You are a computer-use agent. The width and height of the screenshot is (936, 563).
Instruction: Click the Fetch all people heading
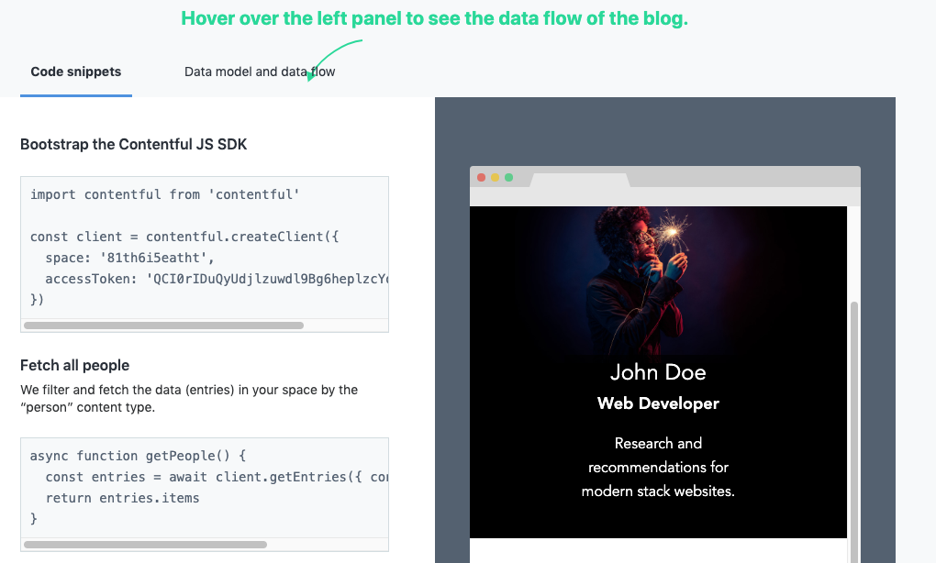[73, 365]
